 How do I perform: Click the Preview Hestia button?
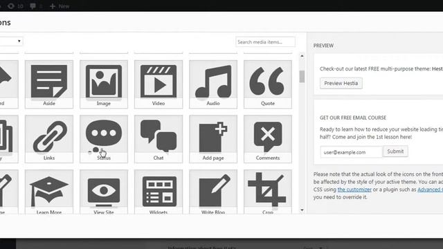pyautogui.click(x=341, y=83)
